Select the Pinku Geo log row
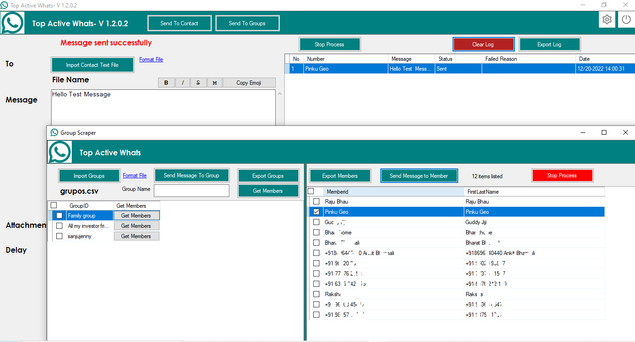Screen dimensions: 635x342 tap(460, 69)
